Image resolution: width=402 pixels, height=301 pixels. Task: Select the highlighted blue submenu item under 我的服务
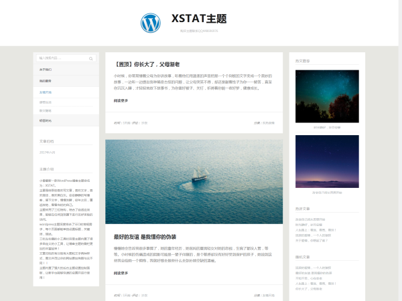(46, 92)
